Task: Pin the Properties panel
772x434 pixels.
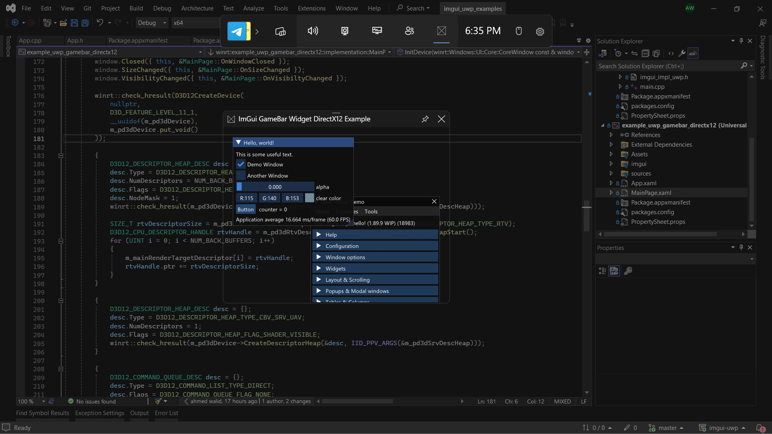Action: coord(741,248)
